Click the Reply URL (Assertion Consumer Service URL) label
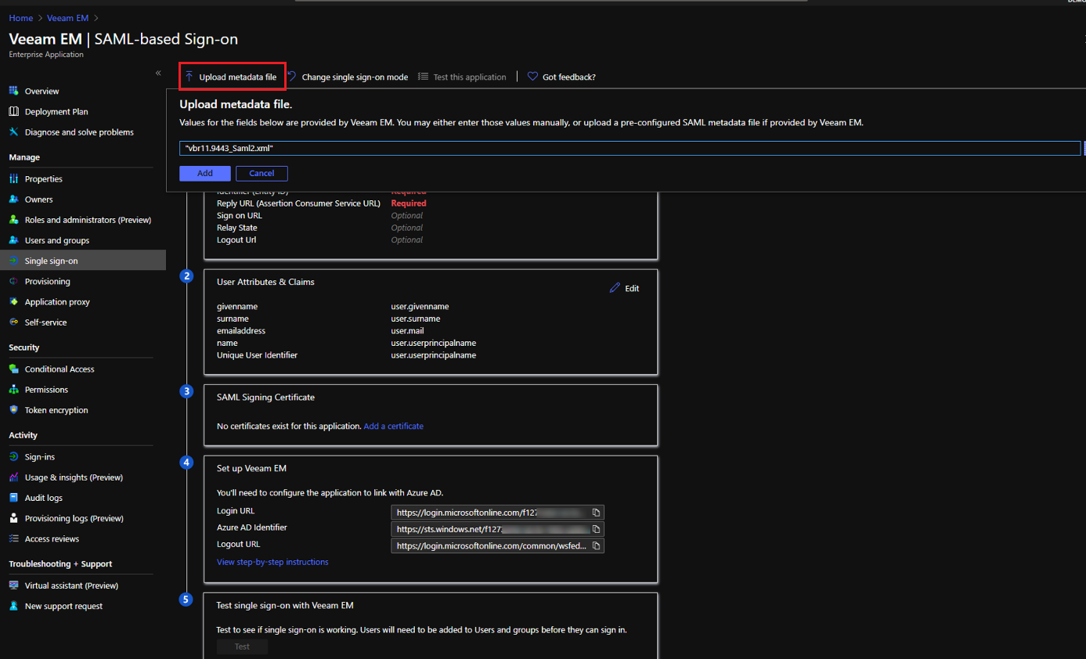1086x659 pixels. click(298, 203)
